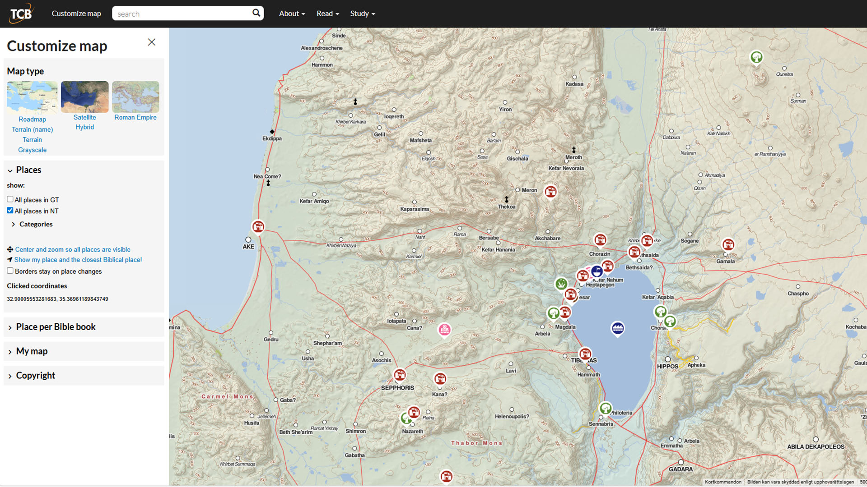Click the blue waves marker on the lake

[x=617, y=328]
